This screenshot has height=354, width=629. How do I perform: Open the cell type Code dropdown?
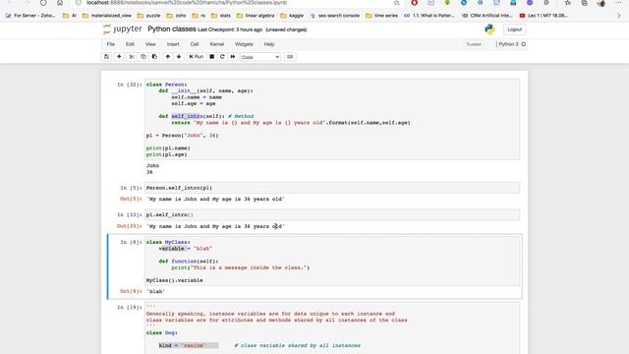(259, 57)
